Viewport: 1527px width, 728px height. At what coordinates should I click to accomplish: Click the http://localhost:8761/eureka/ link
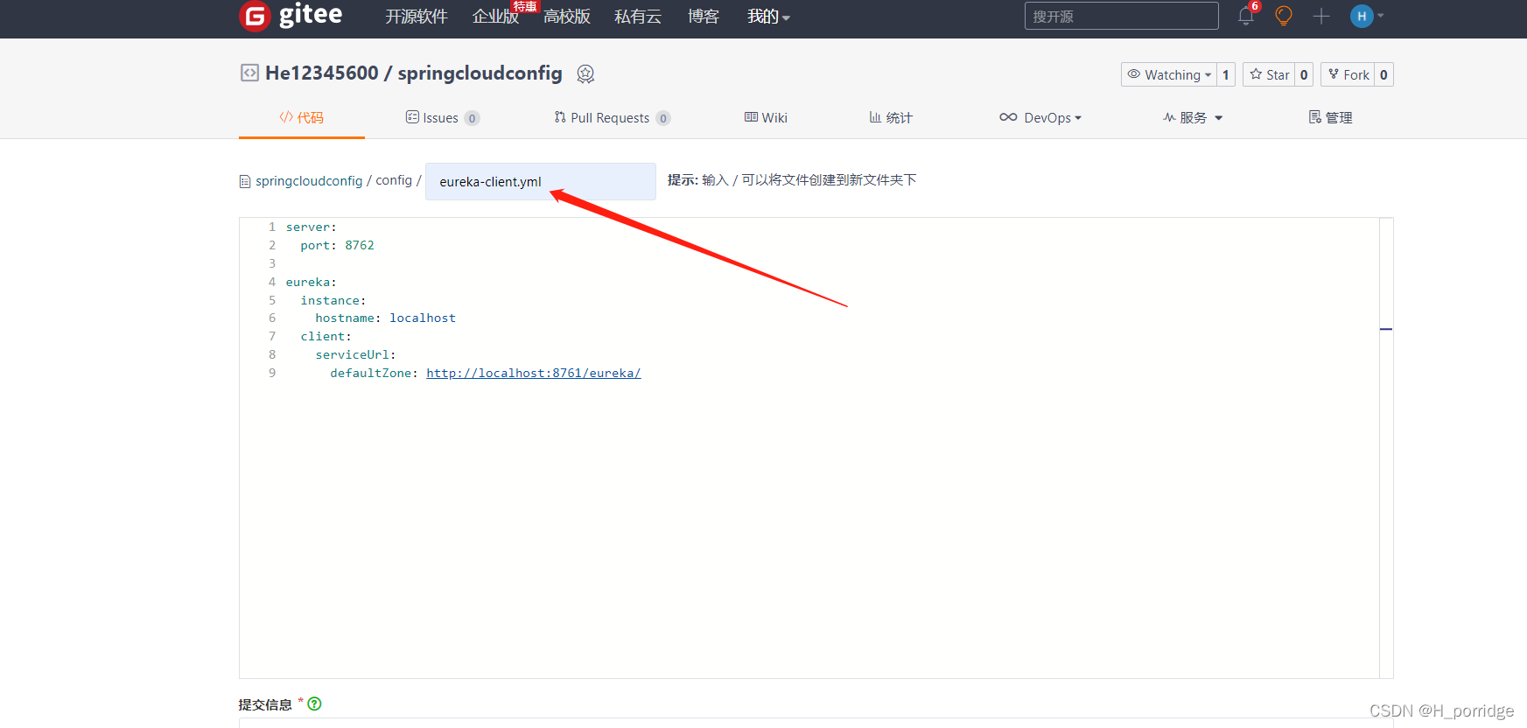tap(534, 373)
